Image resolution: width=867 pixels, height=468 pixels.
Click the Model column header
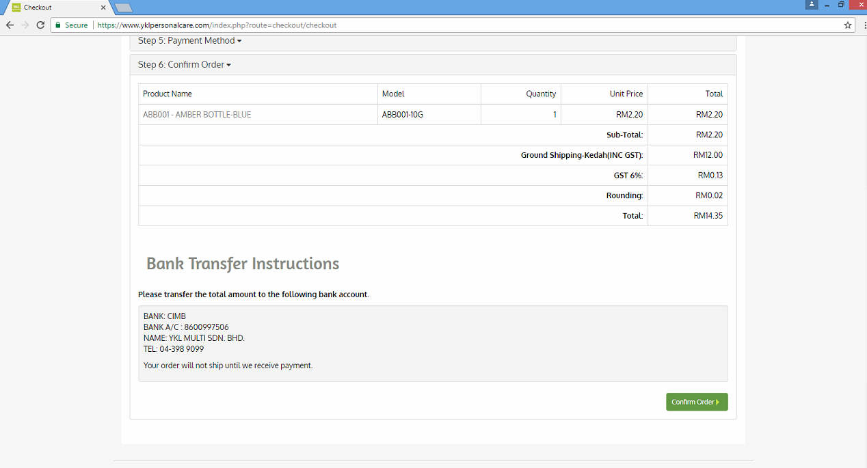(x=393, y=94)
